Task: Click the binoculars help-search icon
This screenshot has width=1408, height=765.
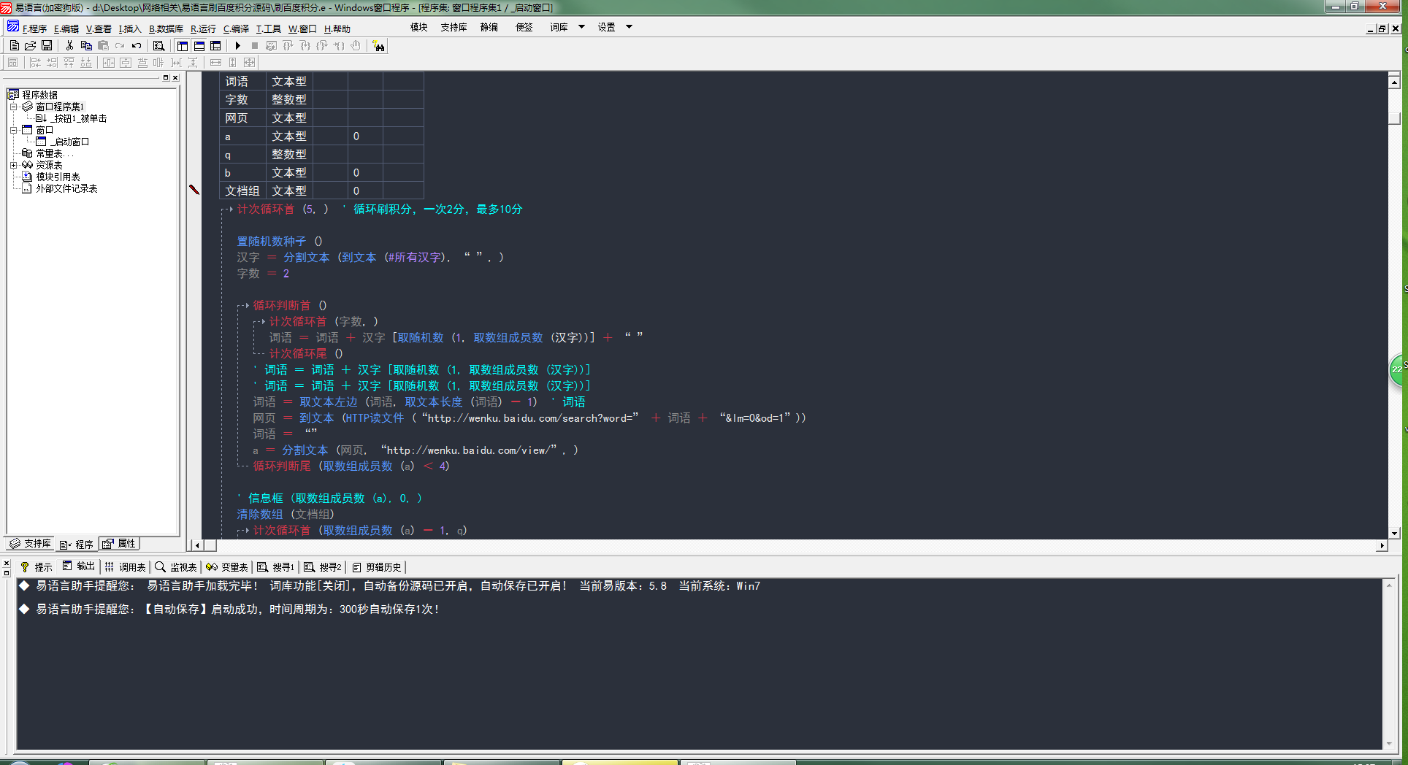Action: click(x=378, y=45)
